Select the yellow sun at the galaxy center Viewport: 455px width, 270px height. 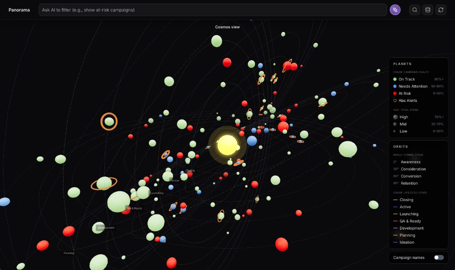coord(227,145)
